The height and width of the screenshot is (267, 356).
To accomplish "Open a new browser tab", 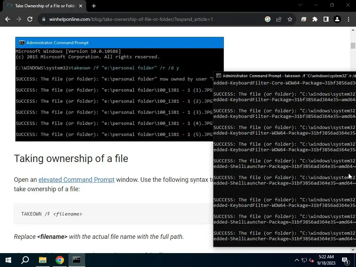I will tap(94, 6).
